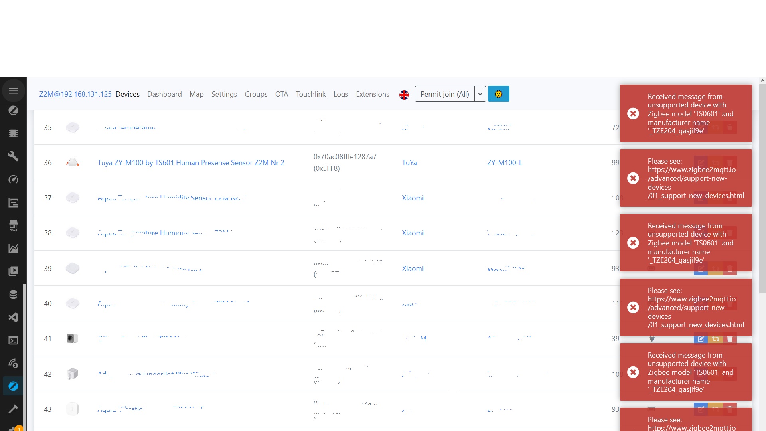This screenshot has height=431, width=766.
Task: Dismiss the top unsupported device notification
Action: (x=633, y=114)
